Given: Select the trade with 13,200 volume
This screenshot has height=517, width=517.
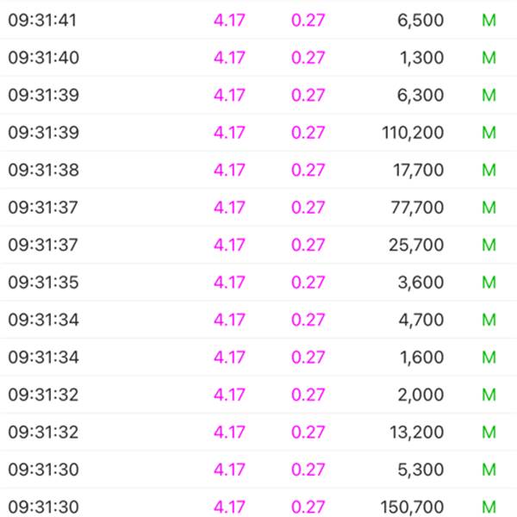Looking at the screenshot, I should [258, 432].
